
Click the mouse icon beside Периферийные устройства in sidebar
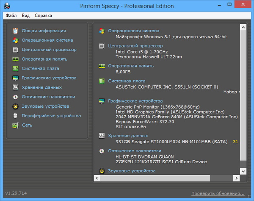[15, 116]
